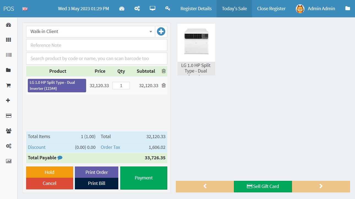Open the Admin Admin user menu
Viewport: 355px width, 199px height.
315,9
